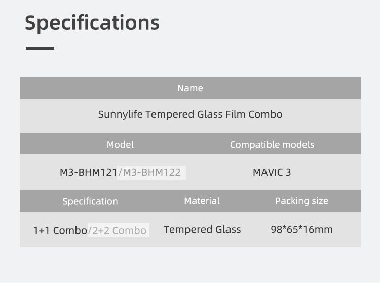Click the MAVIC 3 compatible model value
Viewport: 380px width, 289px height.
tap(272, 172)
